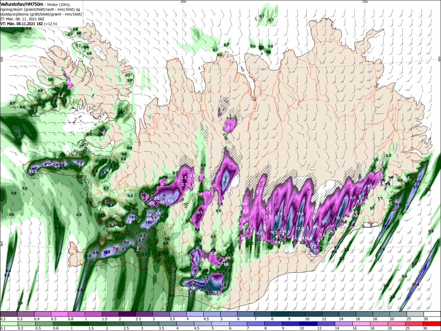
Task: Select the bright pink 0.5 snow swatch
Action: pyautogui.click(x=59, y=314)
